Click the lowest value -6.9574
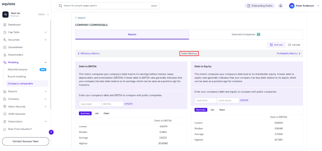This screenshot has width=322, height=151. 163,126
